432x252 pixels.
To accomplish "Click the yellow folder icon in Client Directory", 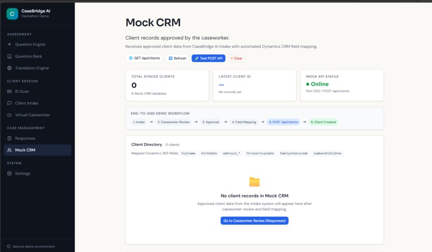I will point(254,182).
